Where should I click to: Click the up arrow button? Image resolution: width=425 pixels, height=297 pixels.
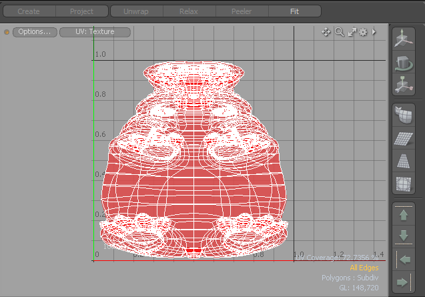[x=402, y=215]
